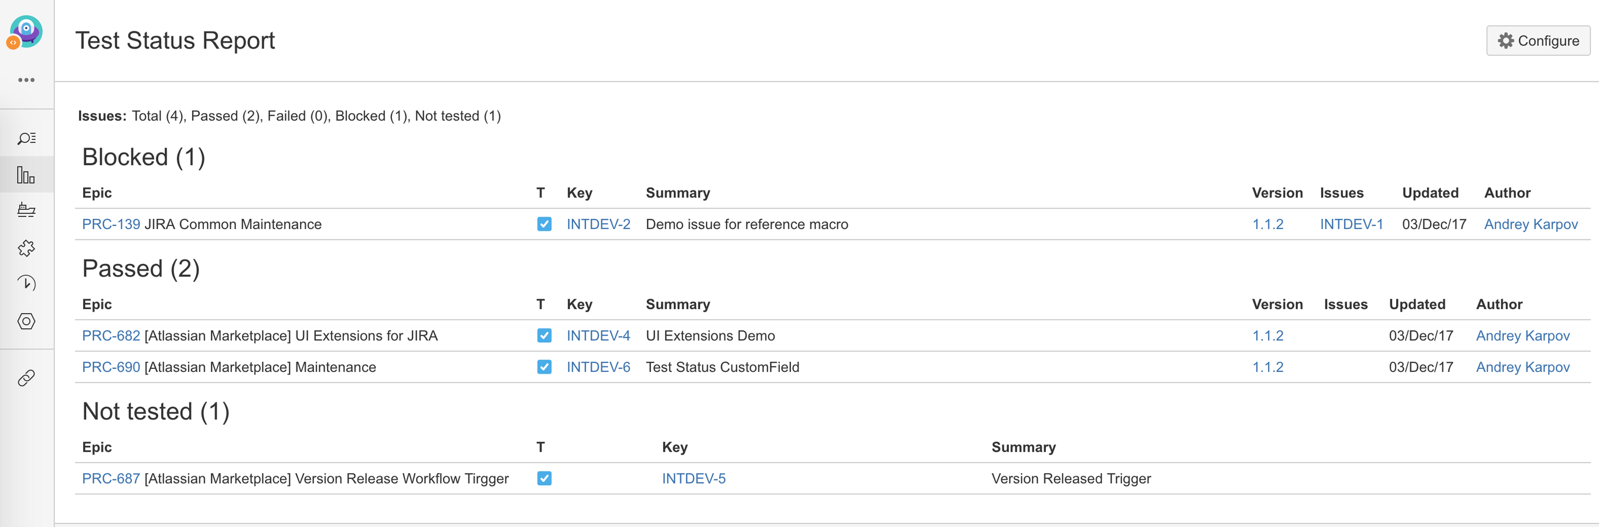Click '[Atlassian Marketplace] Maintenance' epic name text
Image resolution: width=1599 pixels, height=527 pixels.
tap(260, 367)
